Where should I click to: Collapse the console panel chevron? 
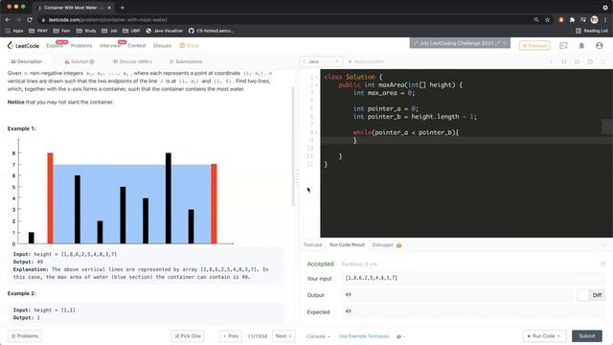click(x=602, y=245)
